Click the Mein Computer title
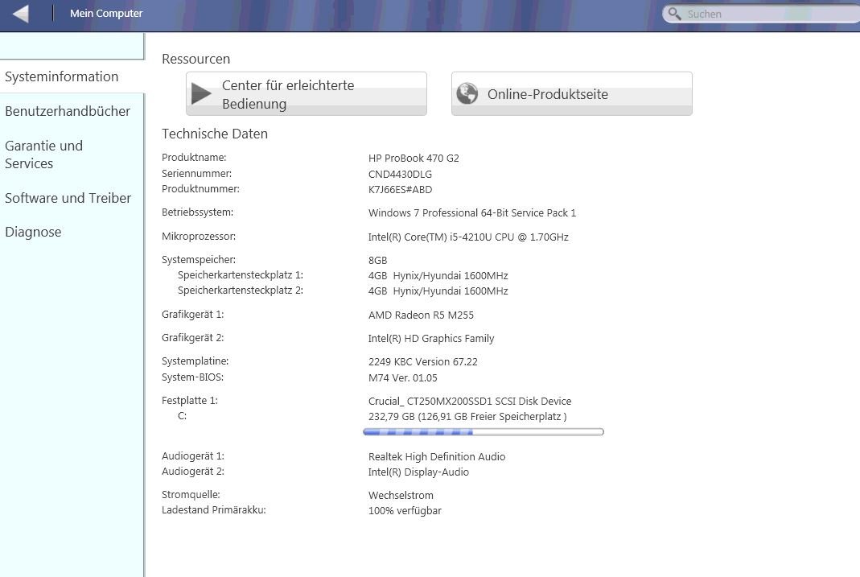Viewport: 860px width, 577px height. [x=106, y=13]
